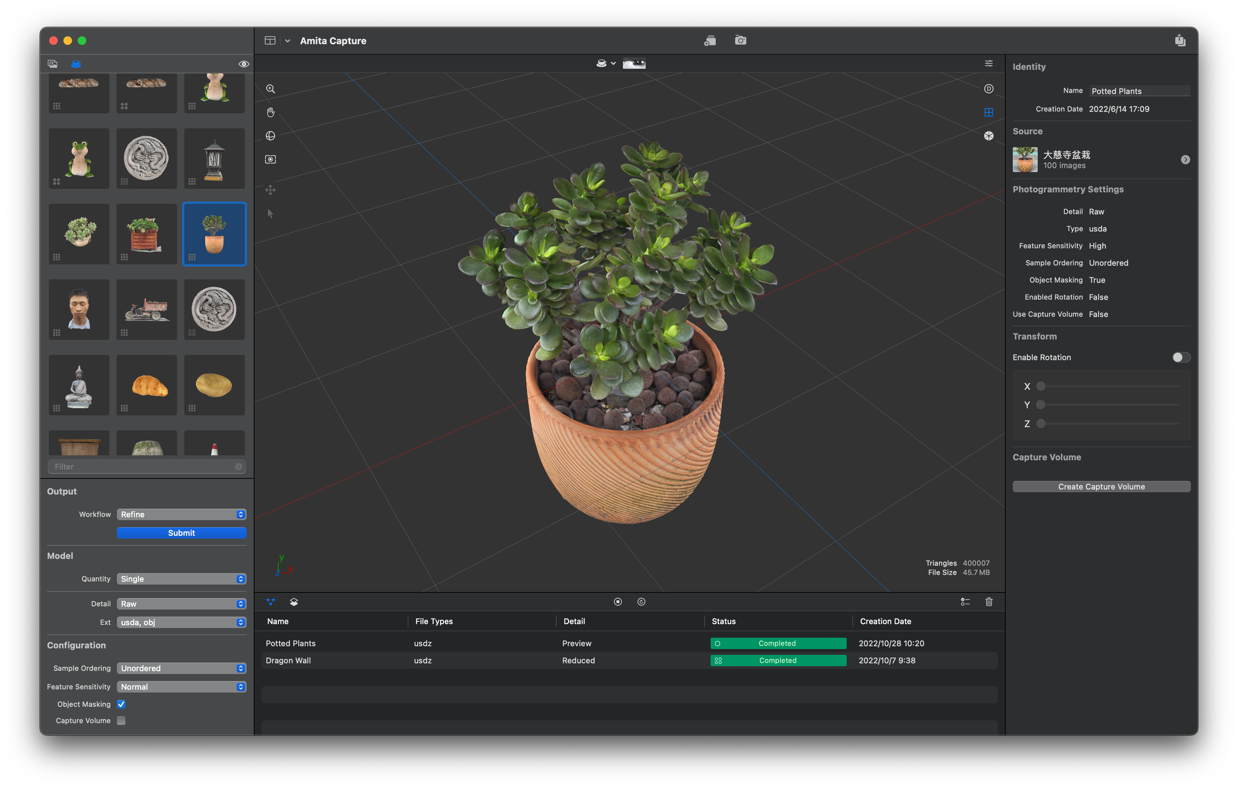This screenshot has height=788, width=1238.
Task: Clear the Filter field with x icon
Action: click(x=238, y=466)
